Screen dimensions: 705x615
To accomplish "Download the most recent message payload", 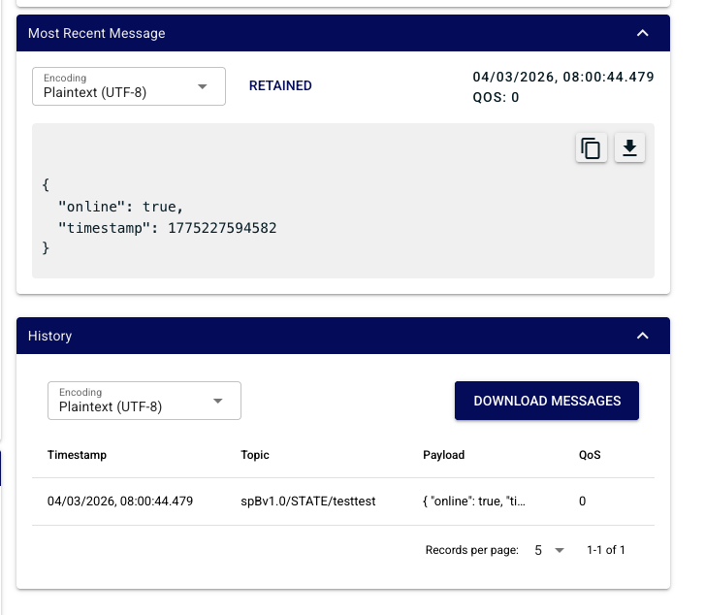I will click(x=629, y=148).
